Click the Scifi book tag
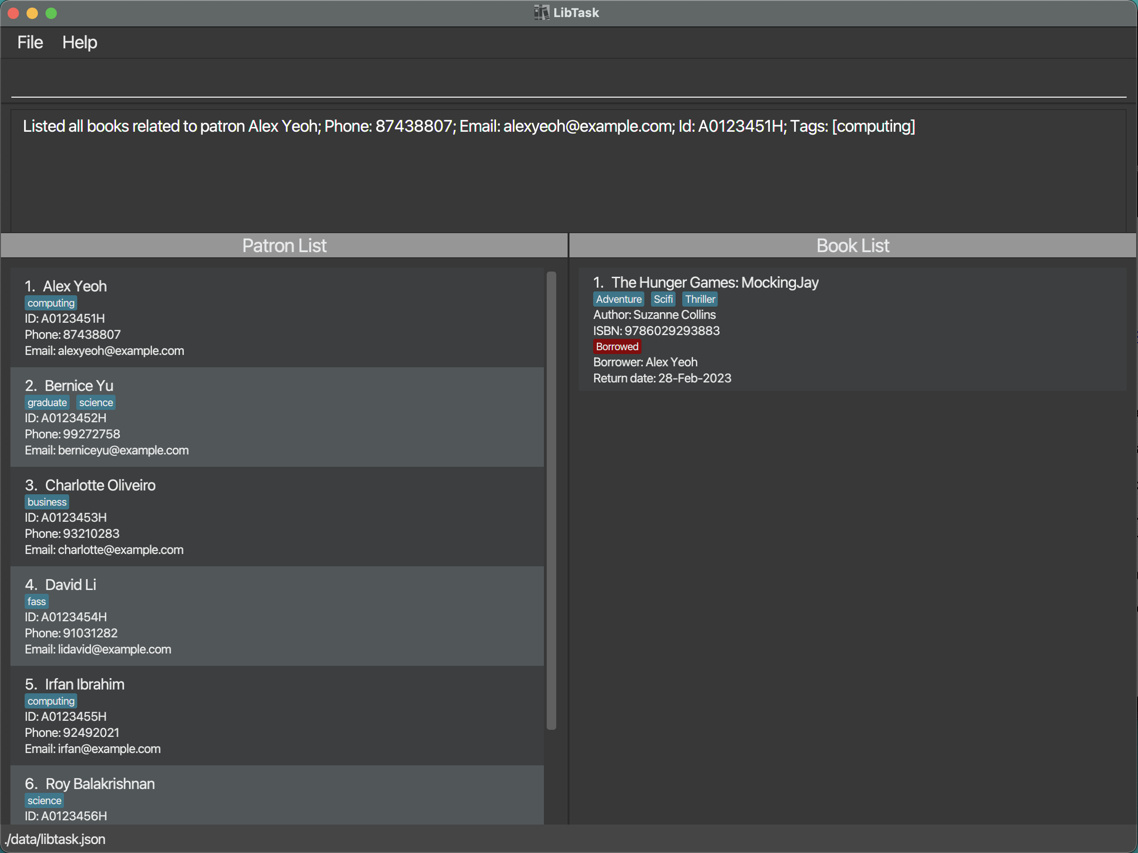1138x853 pixels. click(663, 299)
